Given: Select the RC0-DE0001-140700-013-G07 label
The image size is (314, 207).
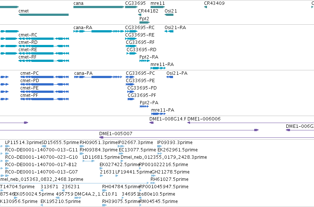Looking at the screenshot, I should coord(41,172).
